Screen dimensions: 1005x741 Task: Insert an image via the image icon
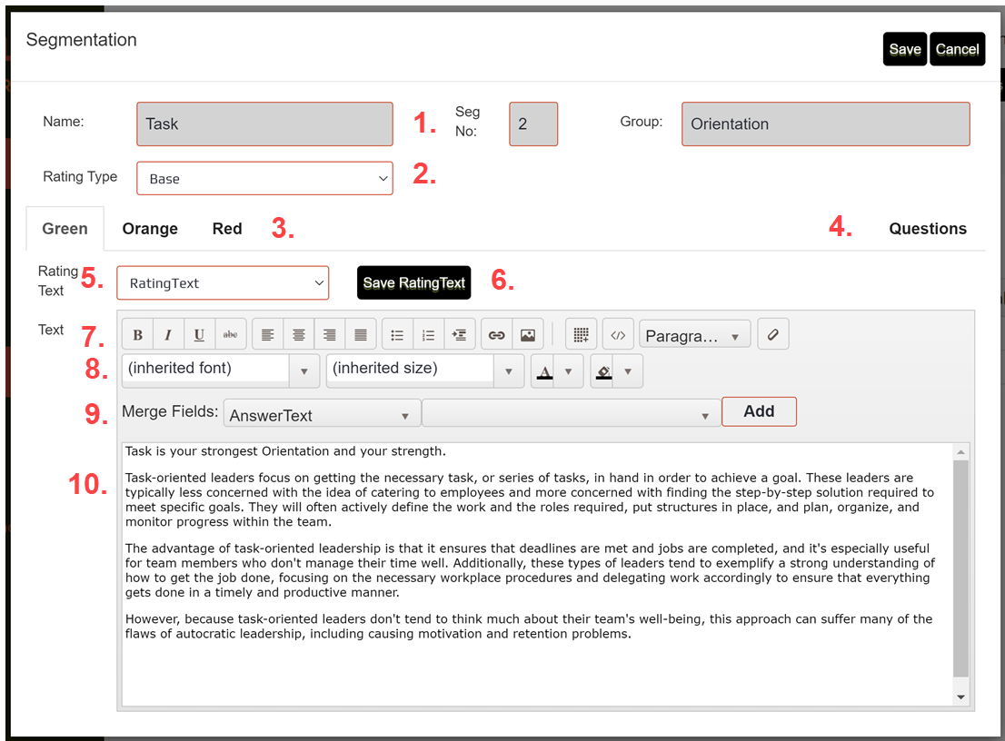[x=528, y=334]
